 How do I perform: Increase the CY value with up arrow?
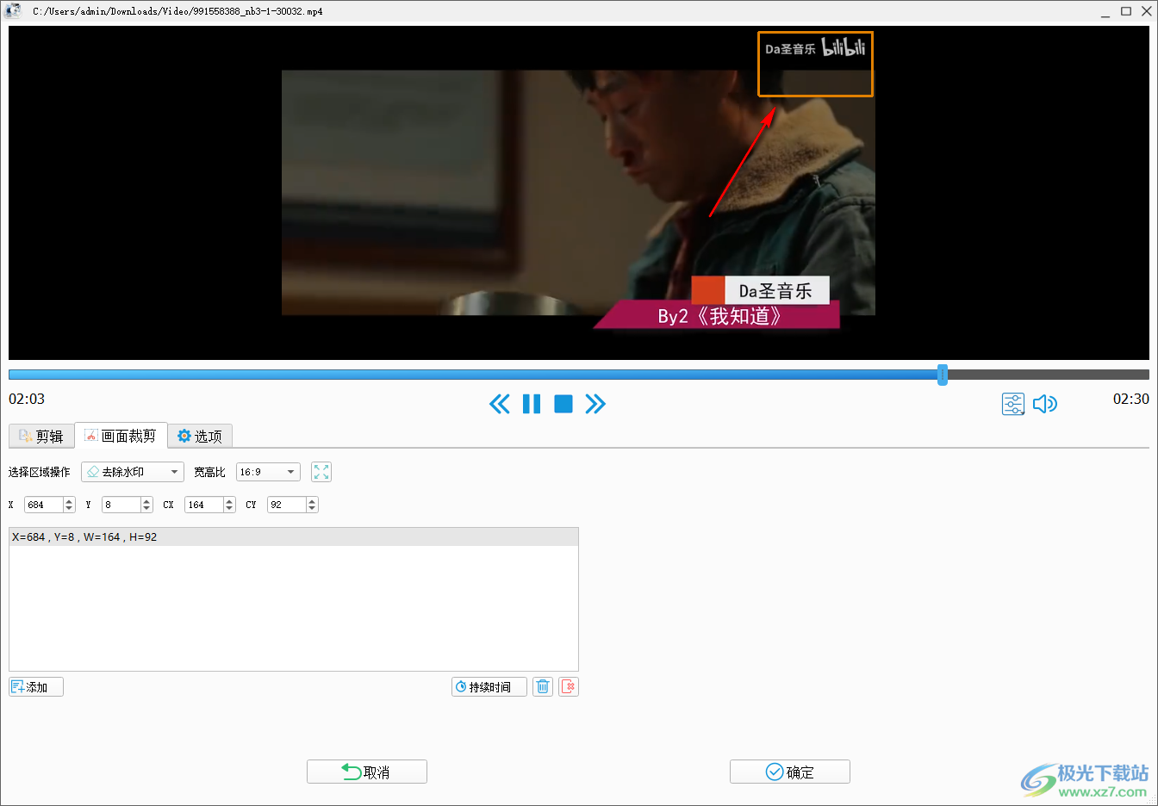312,501
